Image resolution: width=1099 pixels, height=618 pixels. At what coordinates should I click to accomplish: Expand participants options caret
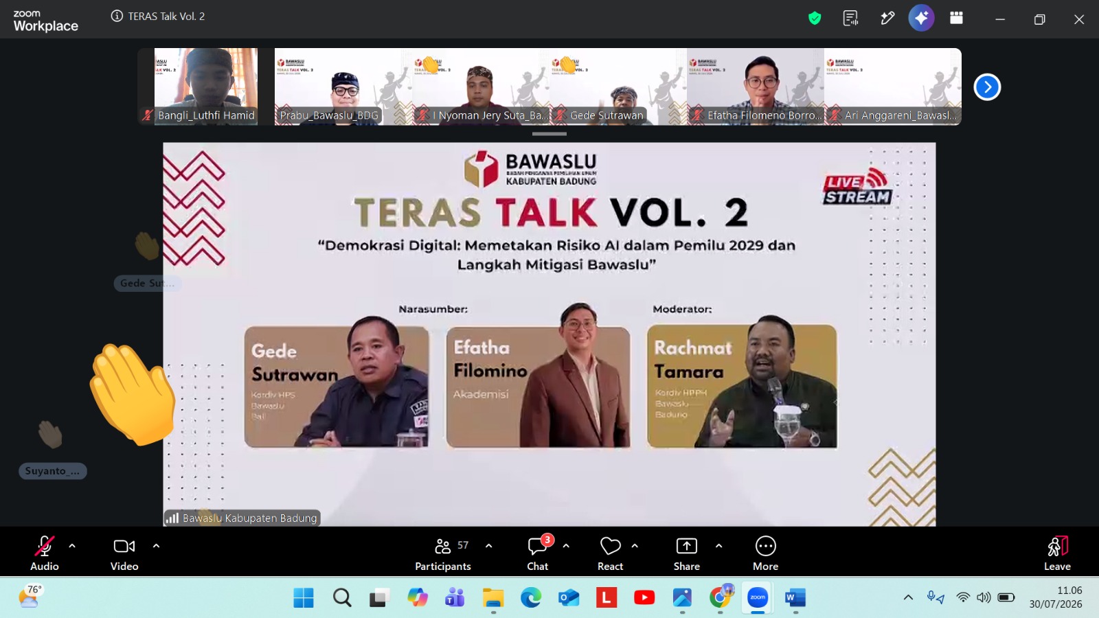tap(489, 546)
